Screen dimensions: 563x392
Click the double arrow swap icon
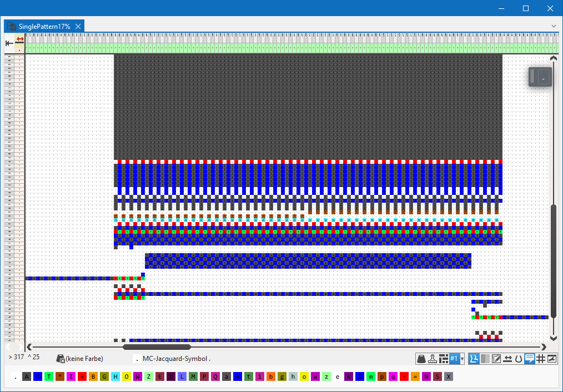[507, 359]
